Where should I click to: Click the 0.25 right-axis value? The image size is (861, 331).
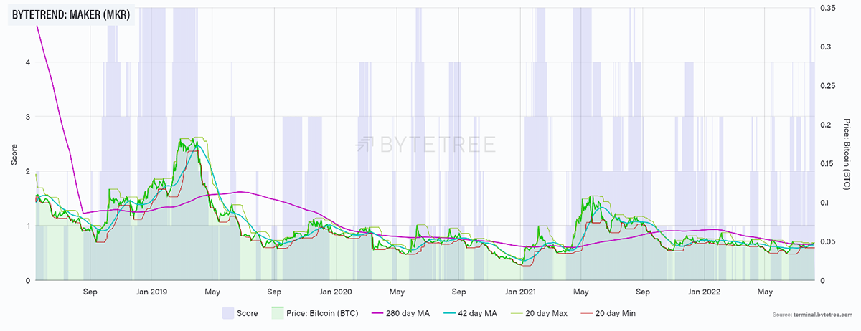click(x=827, y=85)
